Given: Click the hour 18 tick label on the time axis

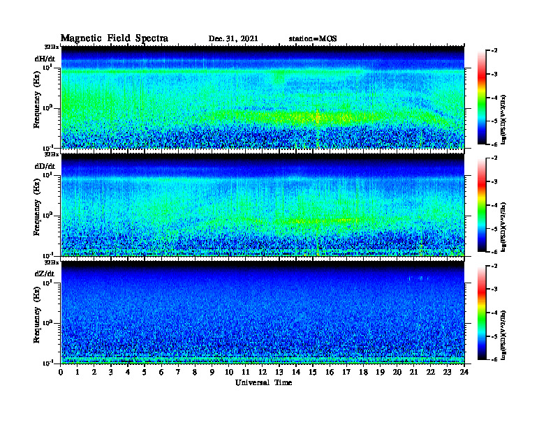Looking at the screenshot, I should pyautogui.click(x=363, y=373).
